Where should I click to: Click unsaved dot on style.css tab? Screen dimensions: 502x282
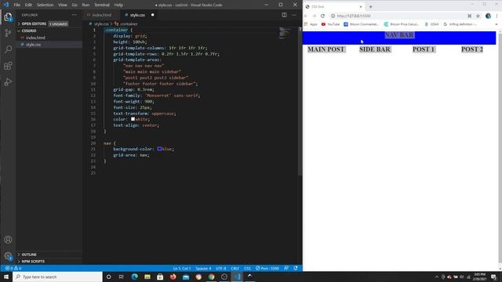152,15
